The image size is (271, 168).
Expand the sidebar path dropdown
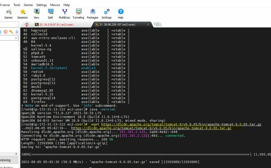(16, 38)
